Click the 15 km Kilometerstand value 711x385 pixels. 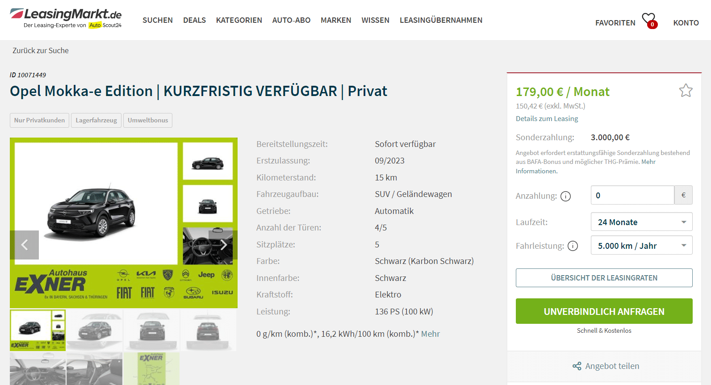pos(386,178)
